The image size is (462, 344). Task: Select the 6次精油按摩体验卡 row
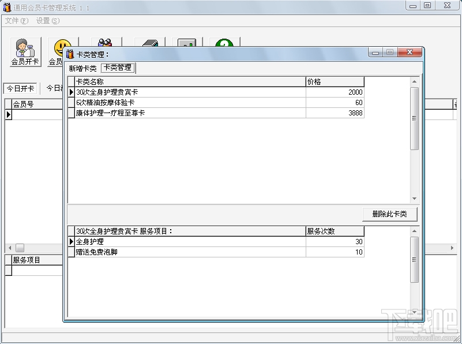point(173,103)
